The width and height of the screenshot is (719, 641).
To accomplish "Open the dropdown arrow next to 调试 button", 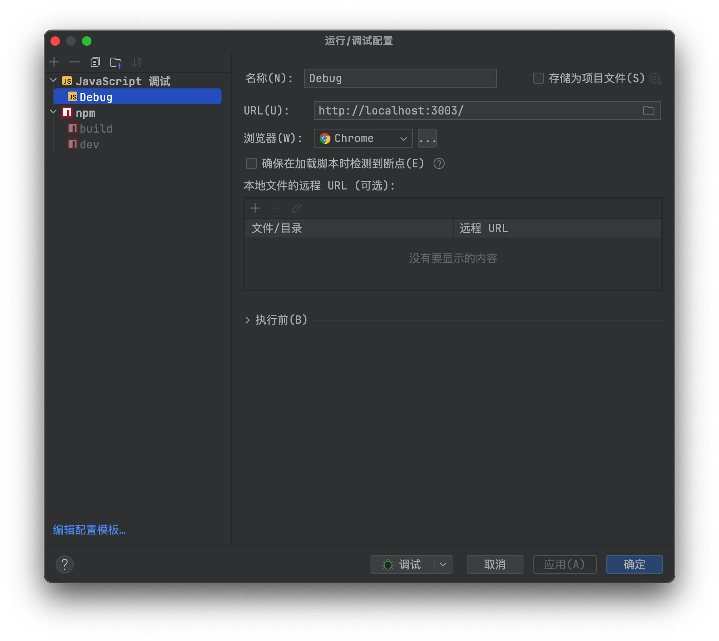I will [443, 564].
